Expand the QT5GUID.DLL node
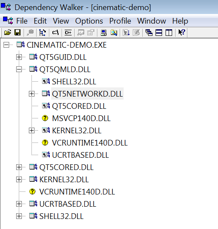218x229 pixels. point(19,57)
